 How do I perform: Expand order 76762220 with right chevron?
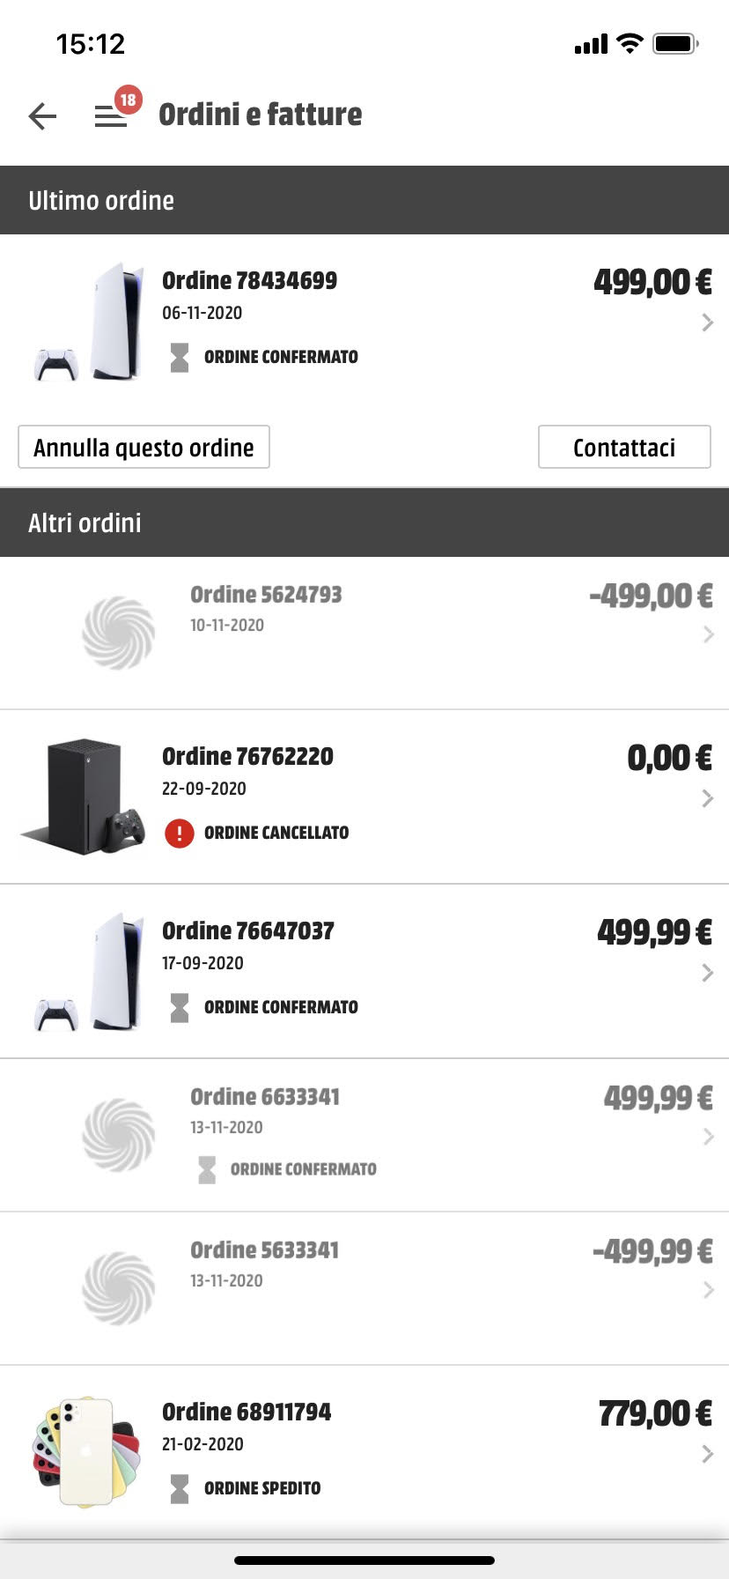707,798
